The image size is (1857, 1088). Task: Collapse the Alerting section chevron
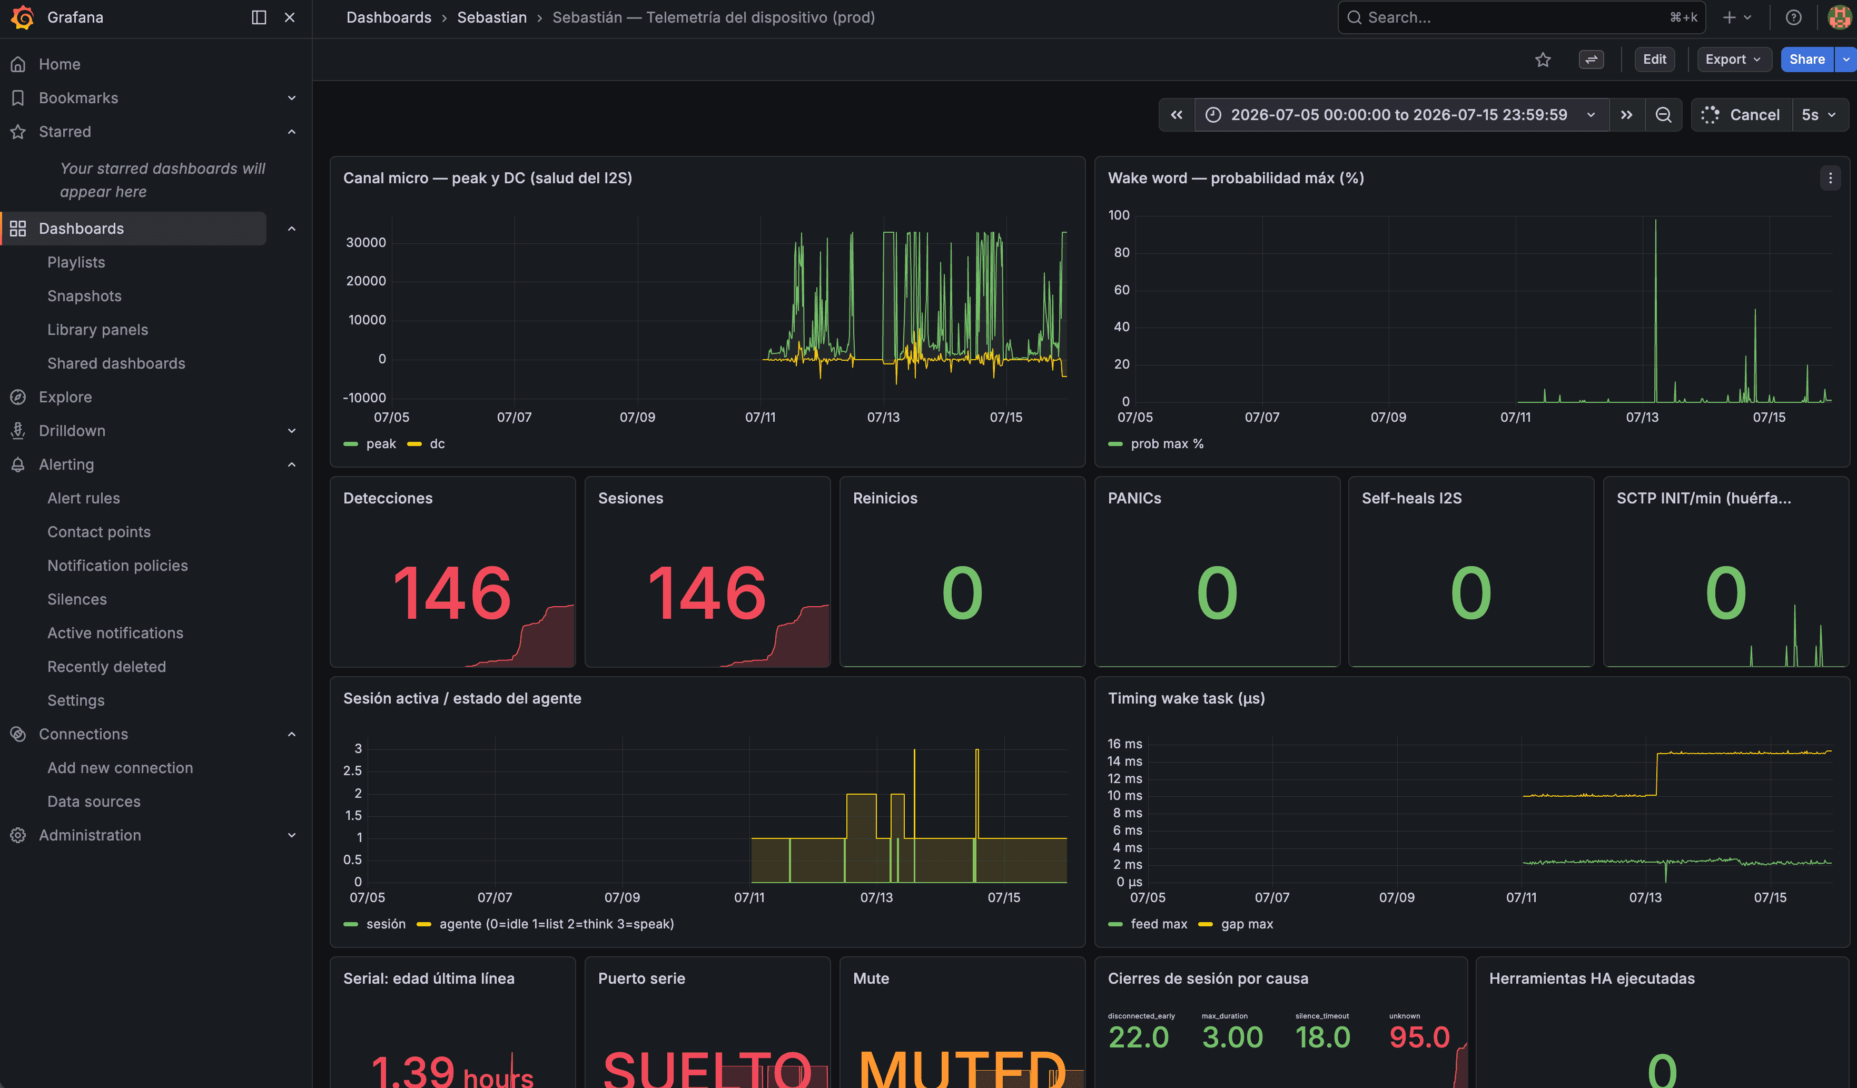pyautogui.click(x=292, y=465)
